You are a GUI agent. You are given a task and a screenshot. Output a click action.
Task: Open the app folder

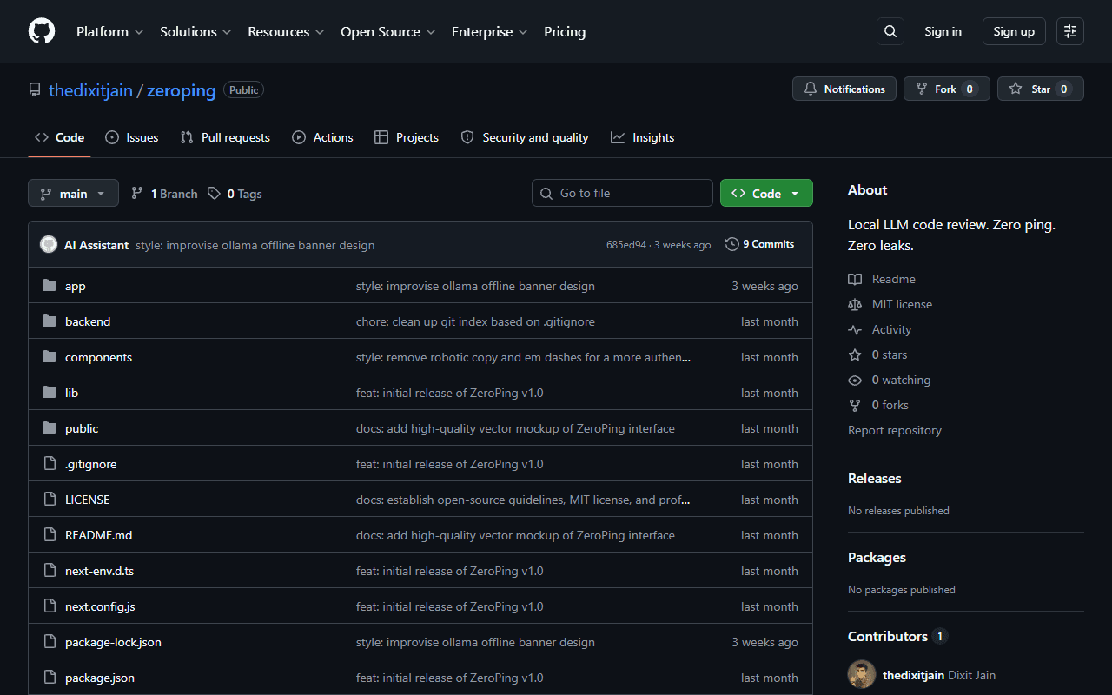(x=76, y=286)
